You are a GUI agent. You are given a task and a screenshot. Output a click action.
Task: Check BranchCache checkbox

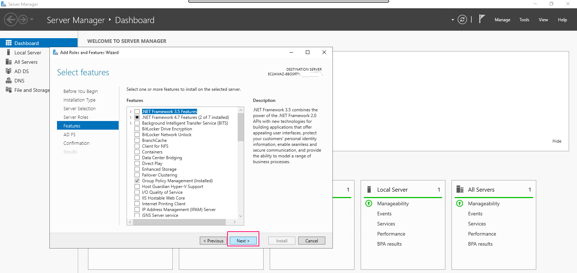(137, 140)
